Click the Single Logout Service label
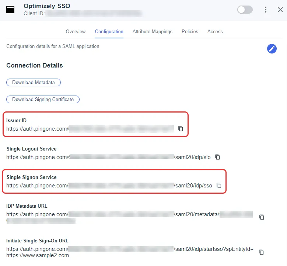This screenshot has height=266, width=287. pyautogui.click(x=31, y=149)
